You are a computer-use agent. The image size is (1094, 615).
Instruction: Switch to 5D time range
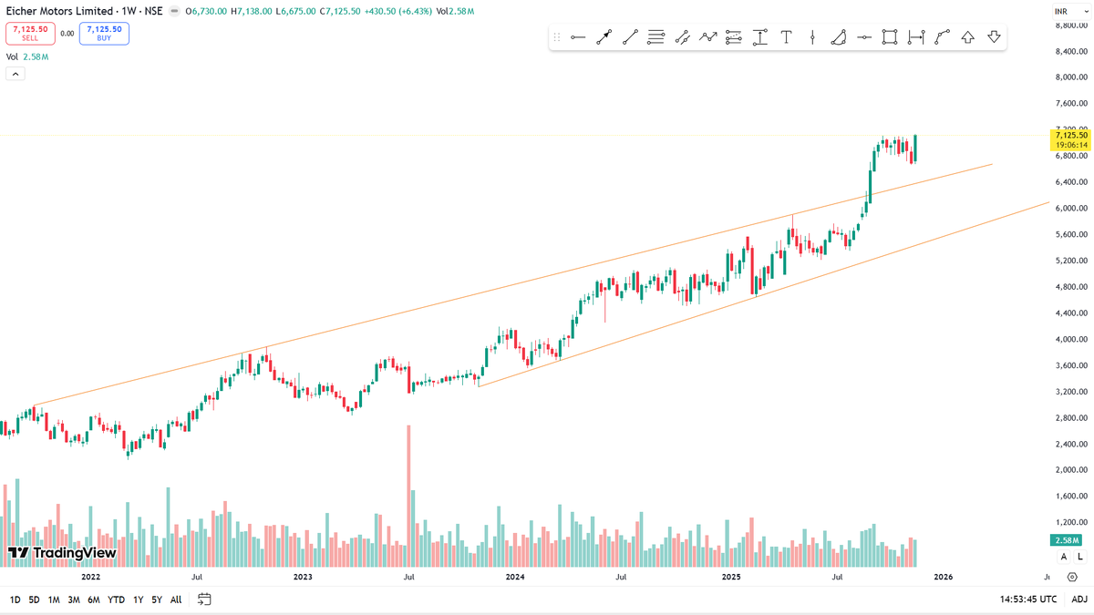35,600
